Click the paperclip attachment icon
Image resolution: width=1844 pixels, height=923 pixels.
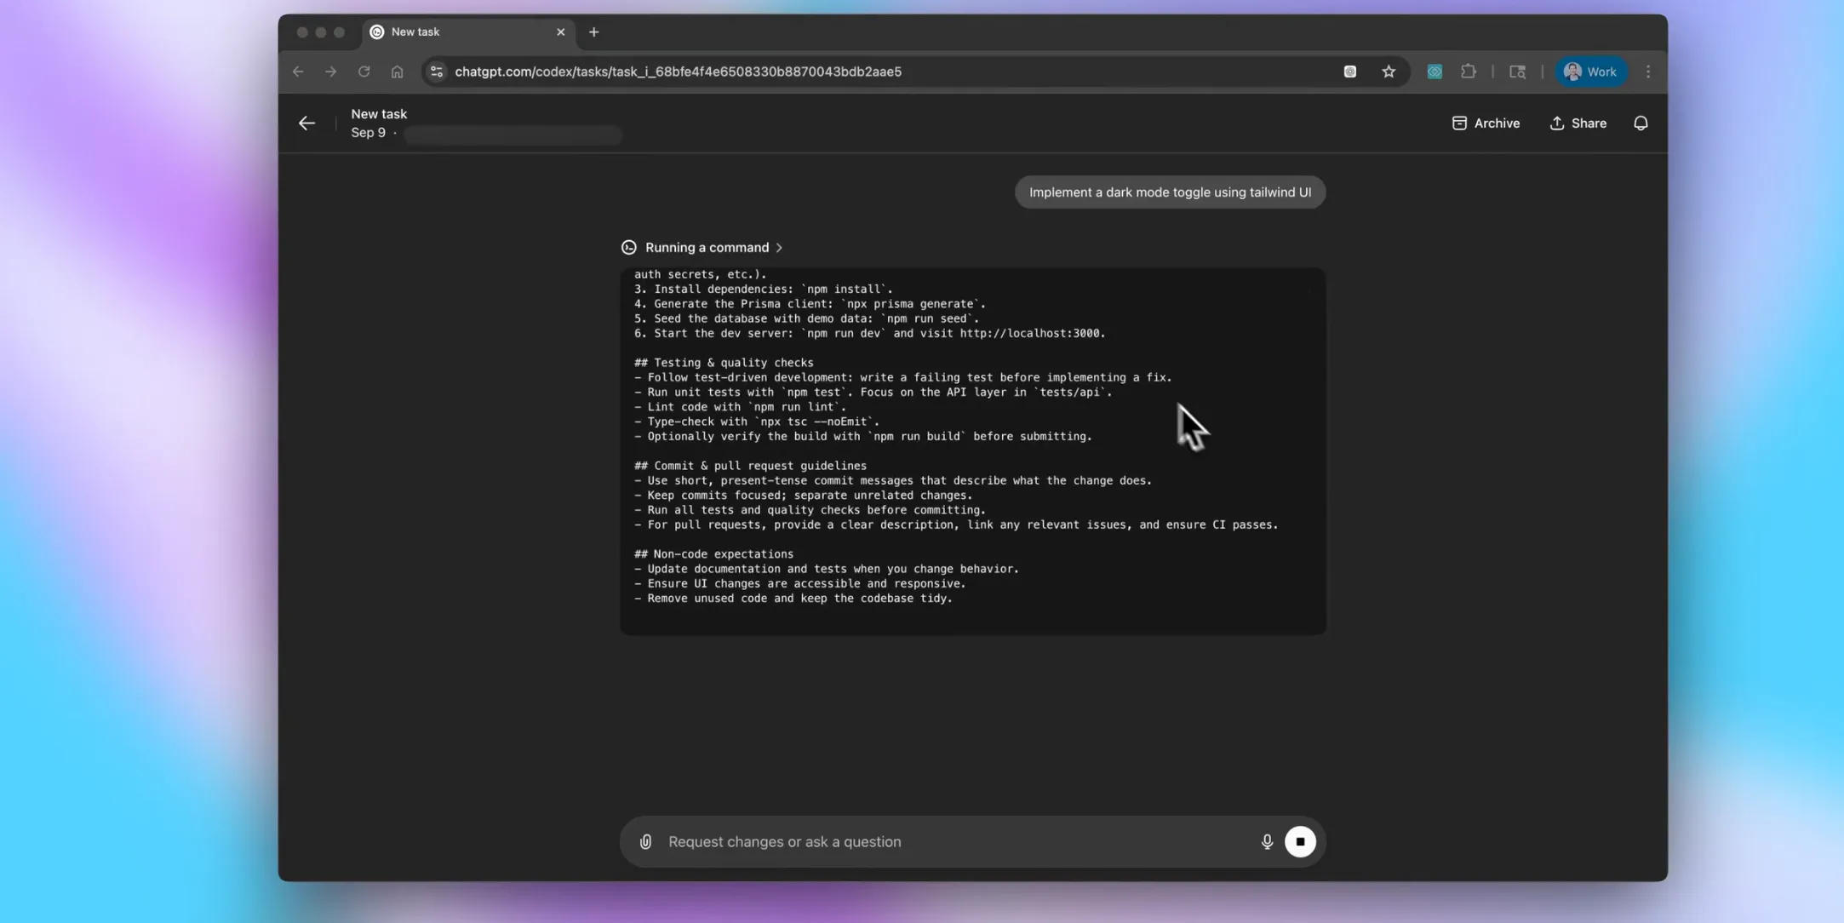click(645, 841)
